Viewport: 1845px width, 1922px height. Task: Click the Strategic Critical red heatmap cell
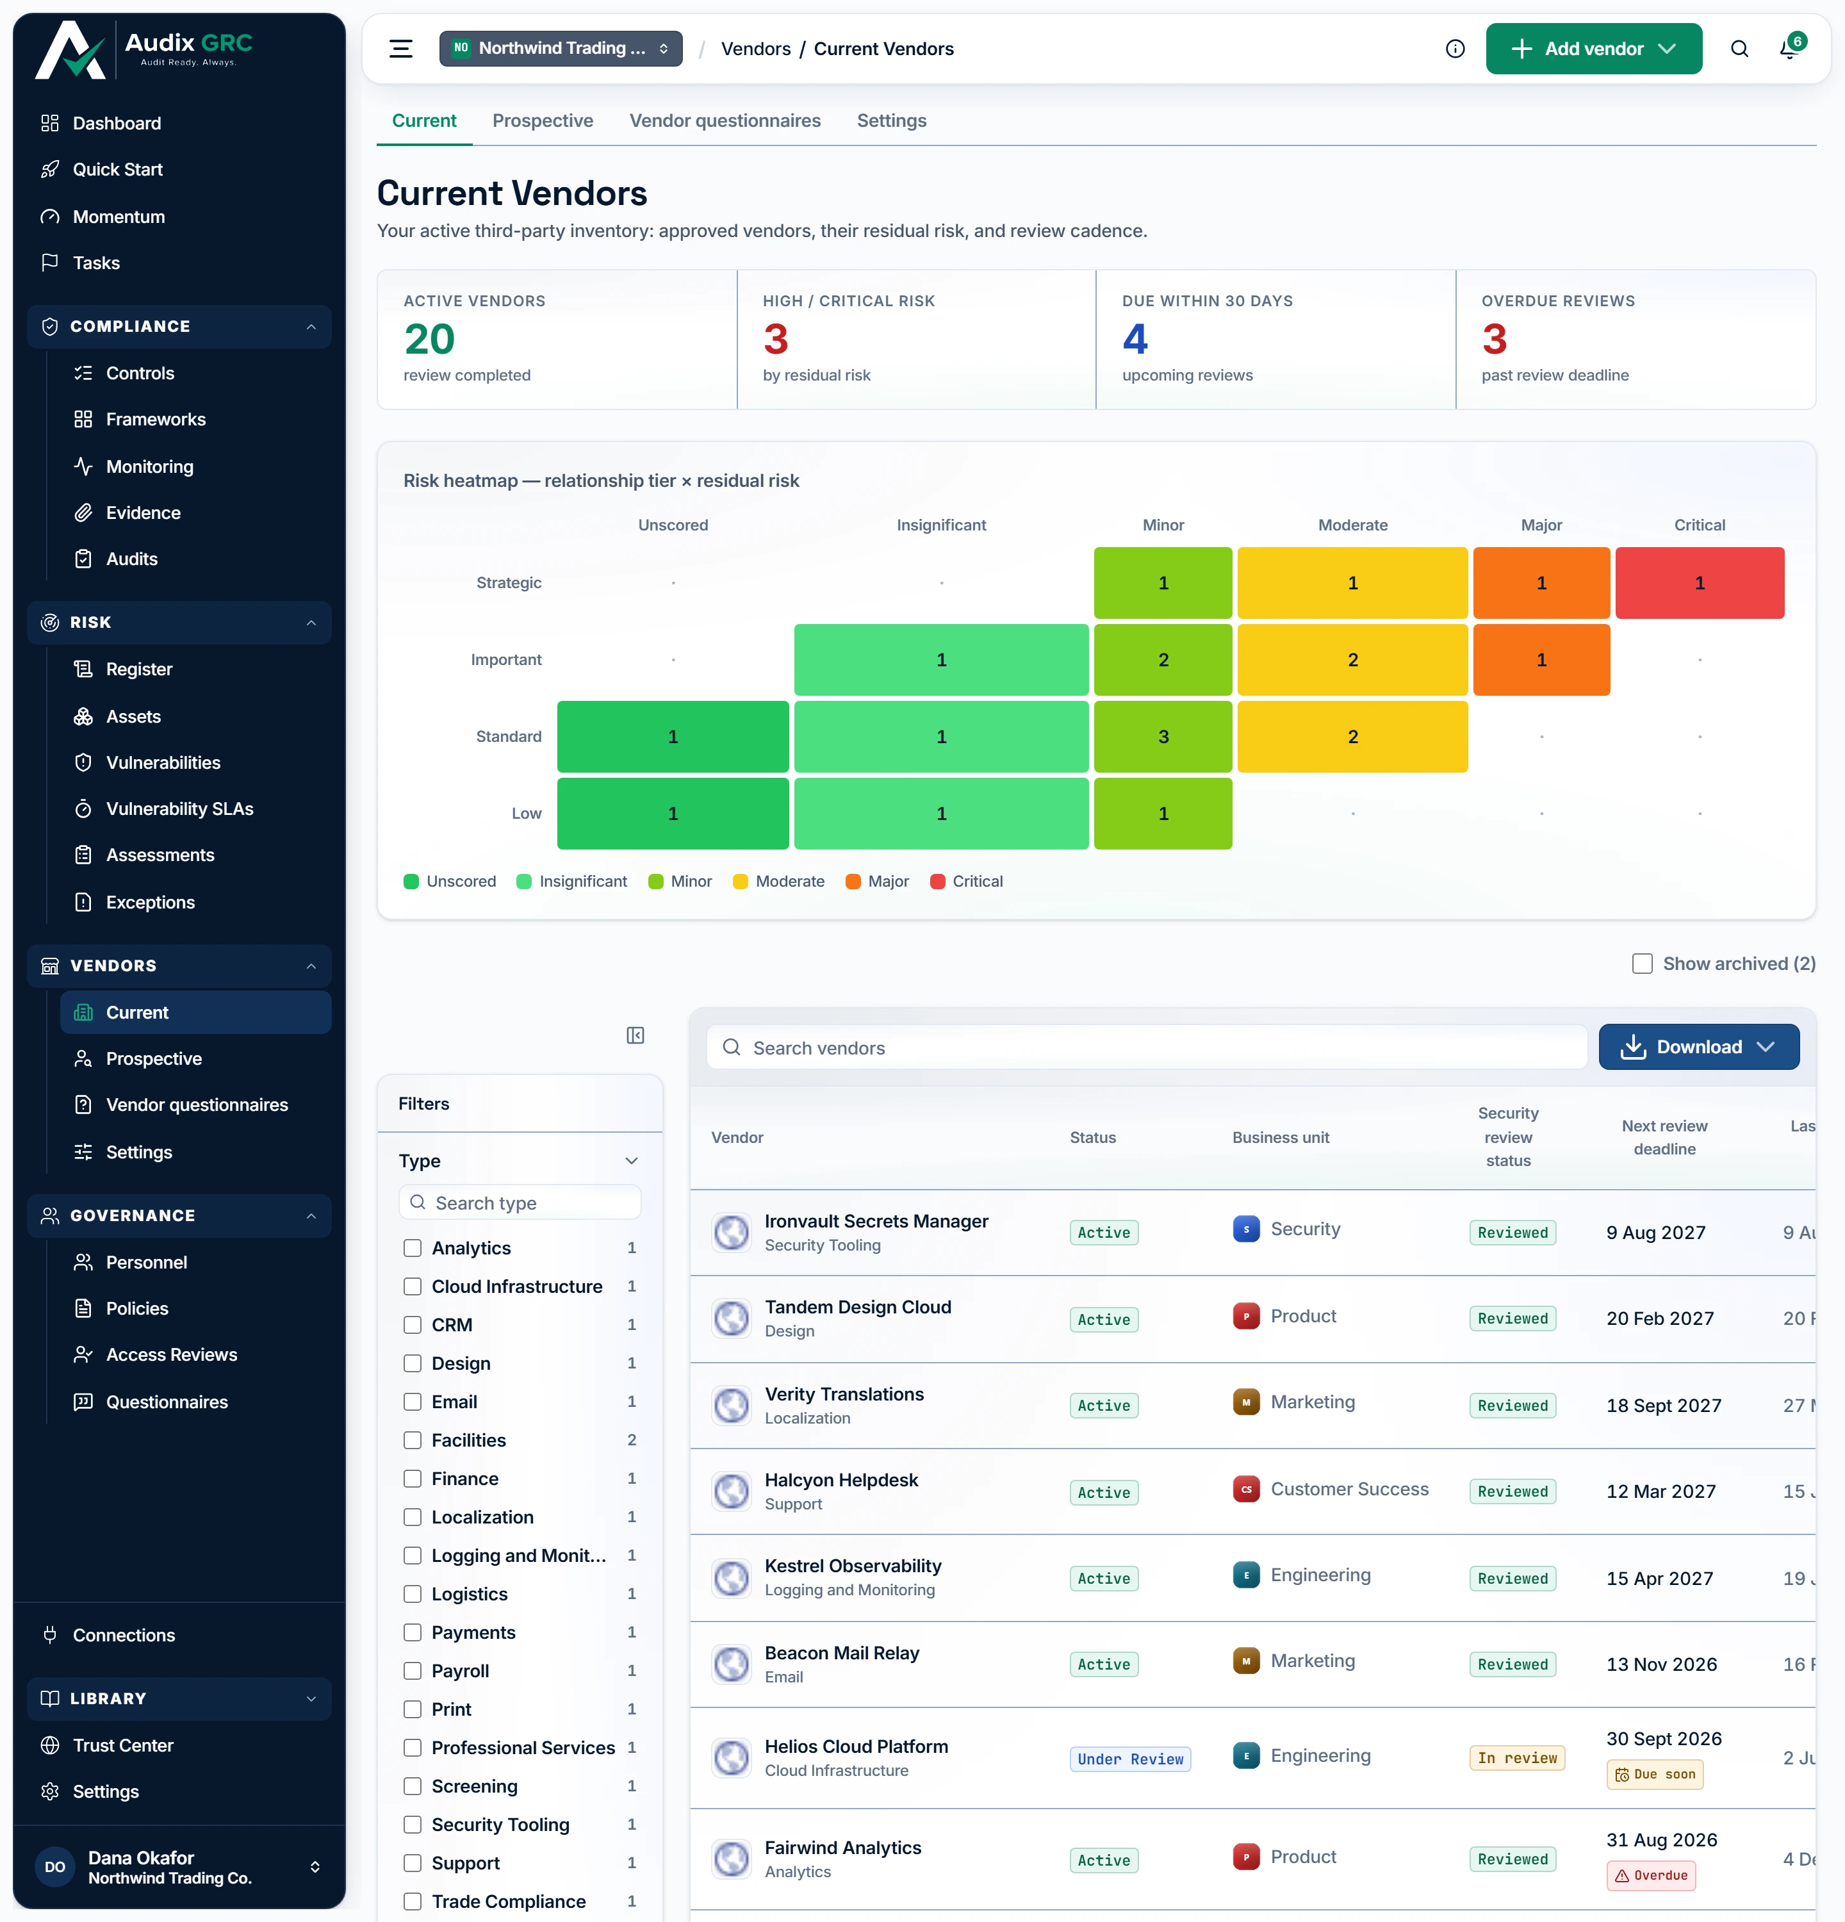1699,582
